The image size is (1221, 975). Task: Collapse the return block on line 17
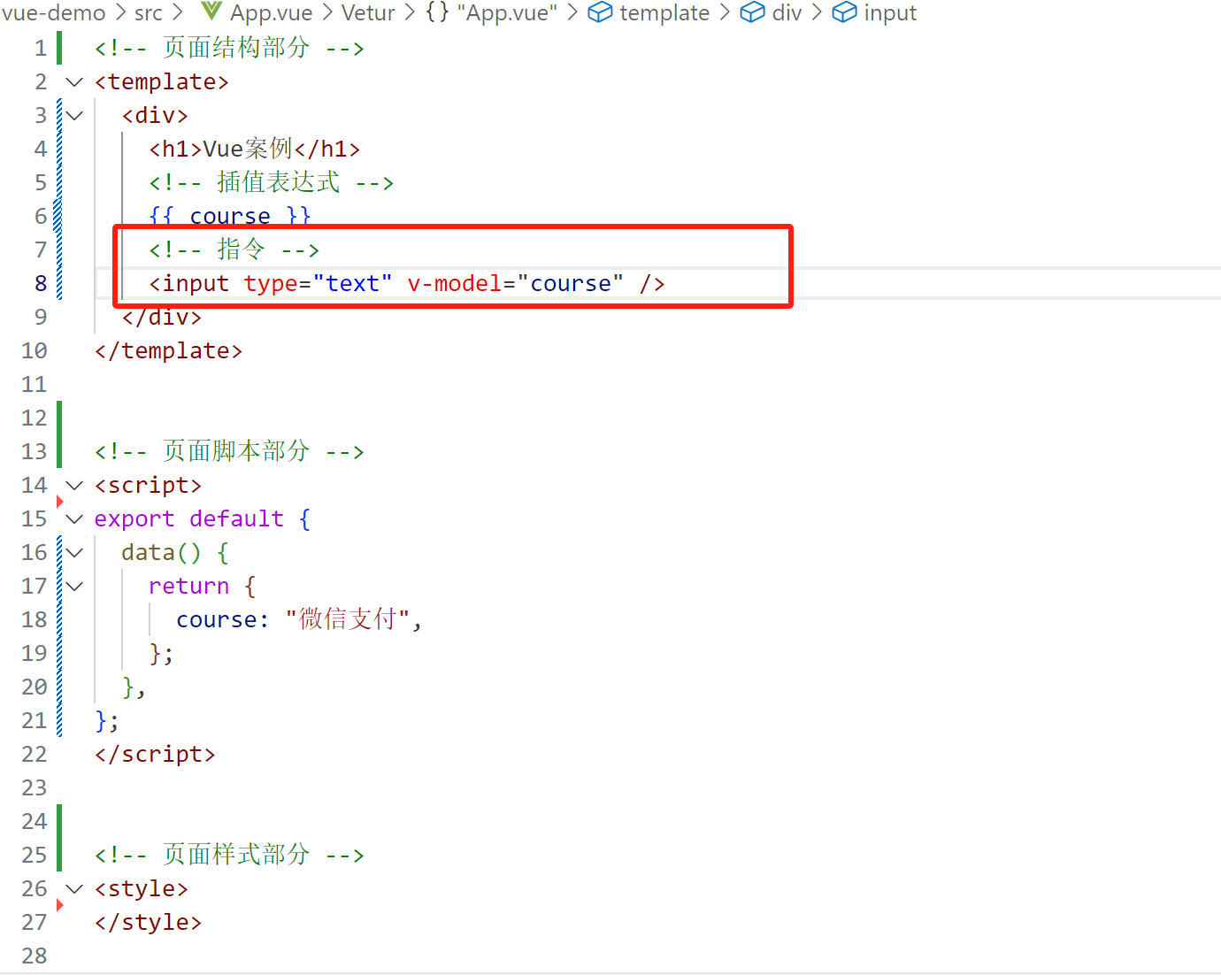74,587
